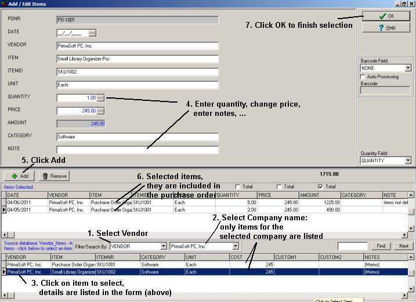The height and width of the screenshot is (302, 416).
Task: Click the green plus Add button
Action: (x=20, y=176)
